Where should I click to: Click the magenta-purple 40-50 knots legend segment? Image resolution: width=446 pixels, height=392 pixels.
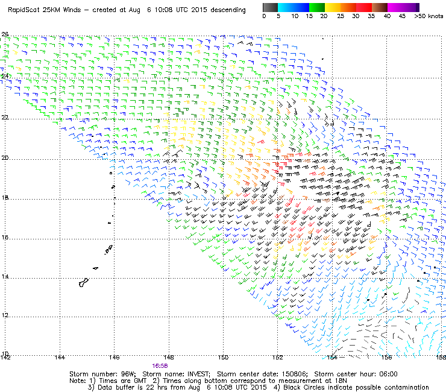coord(403,7)
